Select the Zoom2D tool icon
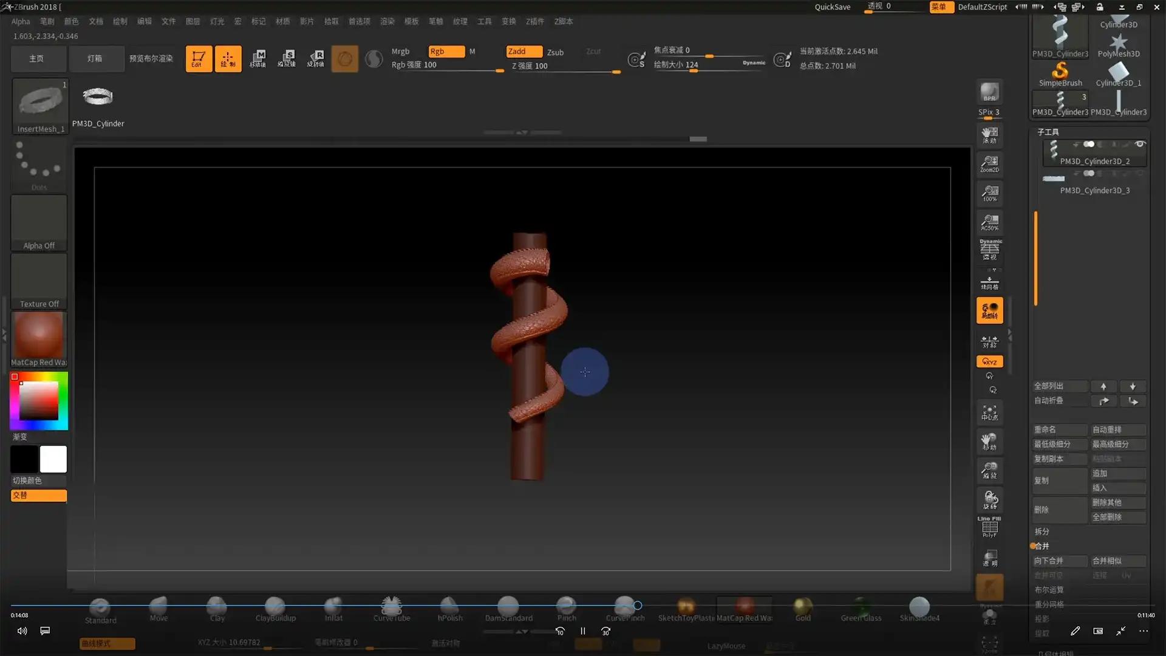Image resolution: width=1166 pixels, height=656 pixels. (x=989, y=163)
